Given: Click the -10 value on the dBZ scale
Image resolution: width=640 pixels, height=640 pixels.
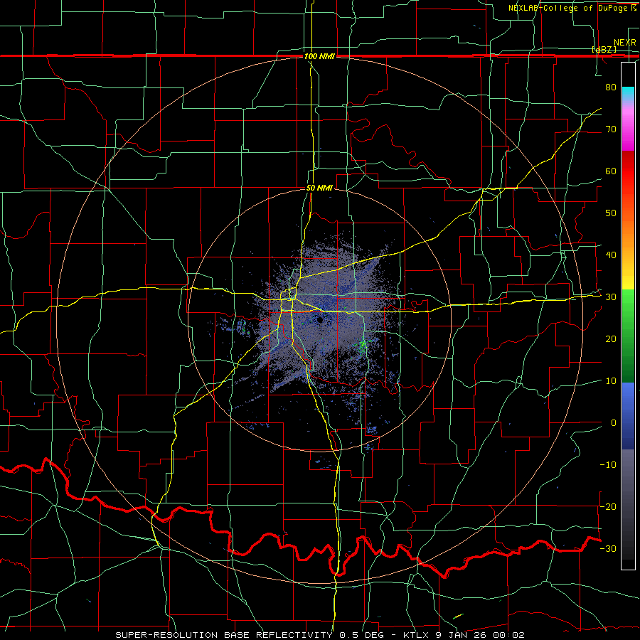Looking at the screenshot, I should click(608, 465).
